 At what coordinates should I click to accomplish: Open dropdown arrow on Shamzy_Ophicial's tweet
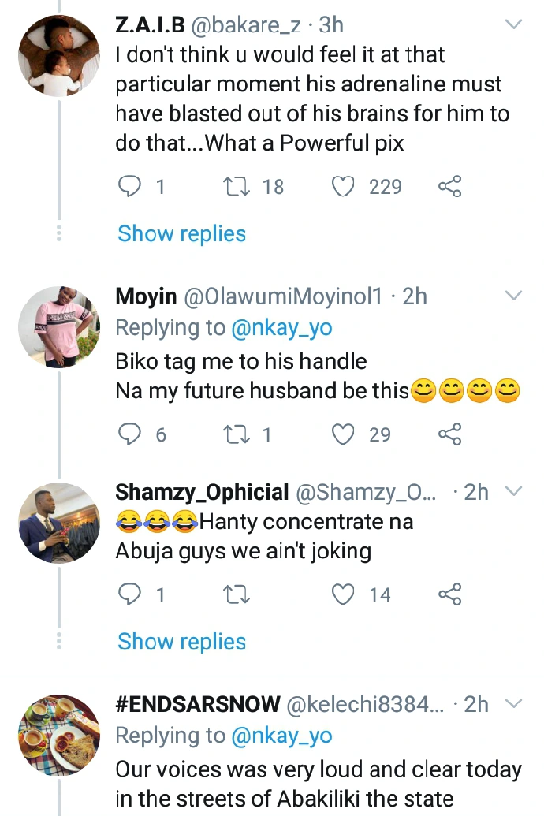tap(513, 492)
